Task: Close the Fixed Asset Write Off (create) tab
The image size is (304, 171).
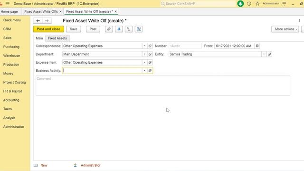Action: [x=116, y=11]
